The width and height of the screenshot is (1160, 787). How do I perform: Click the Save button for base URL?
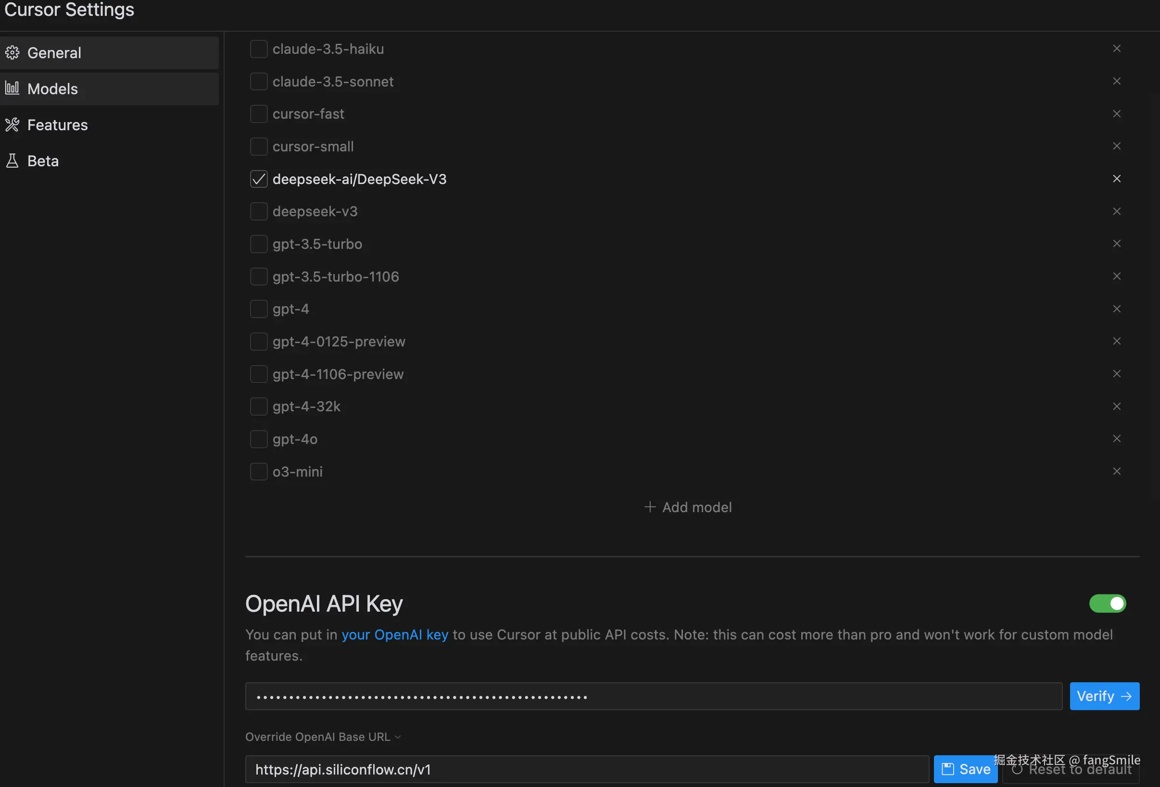[965, 769]
